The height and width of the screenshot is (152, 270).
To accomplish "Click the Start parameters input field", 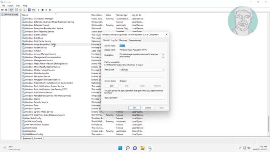I will [143, 98].
